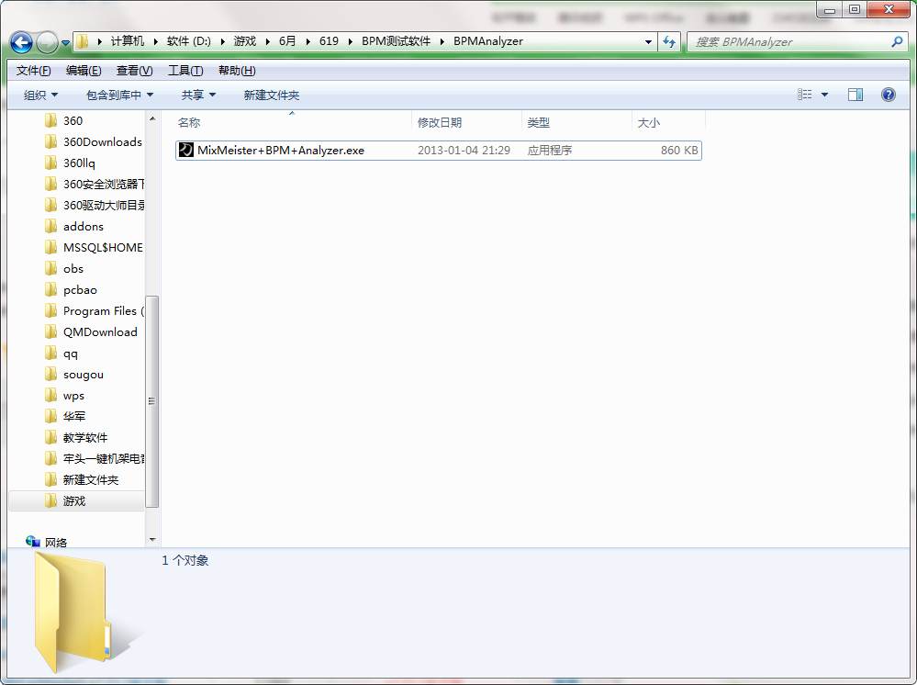Screen dimensions: 917x685
Task: Click the Forward navigation arrow
Action: [47, 42]
